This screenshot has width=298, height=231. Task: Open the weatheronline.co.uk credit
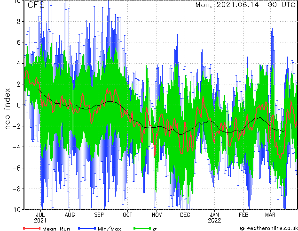269,228
